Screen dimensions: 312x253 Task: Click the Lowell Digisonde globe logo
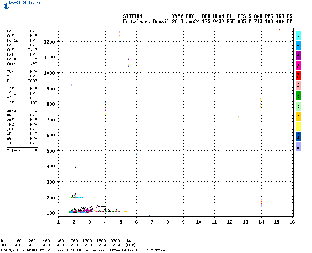point(6,6)
